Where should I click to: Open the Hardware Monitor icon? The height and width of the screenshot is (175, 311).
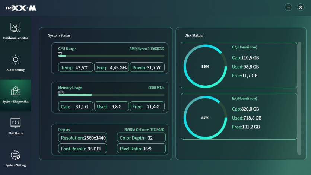(15, 28)
